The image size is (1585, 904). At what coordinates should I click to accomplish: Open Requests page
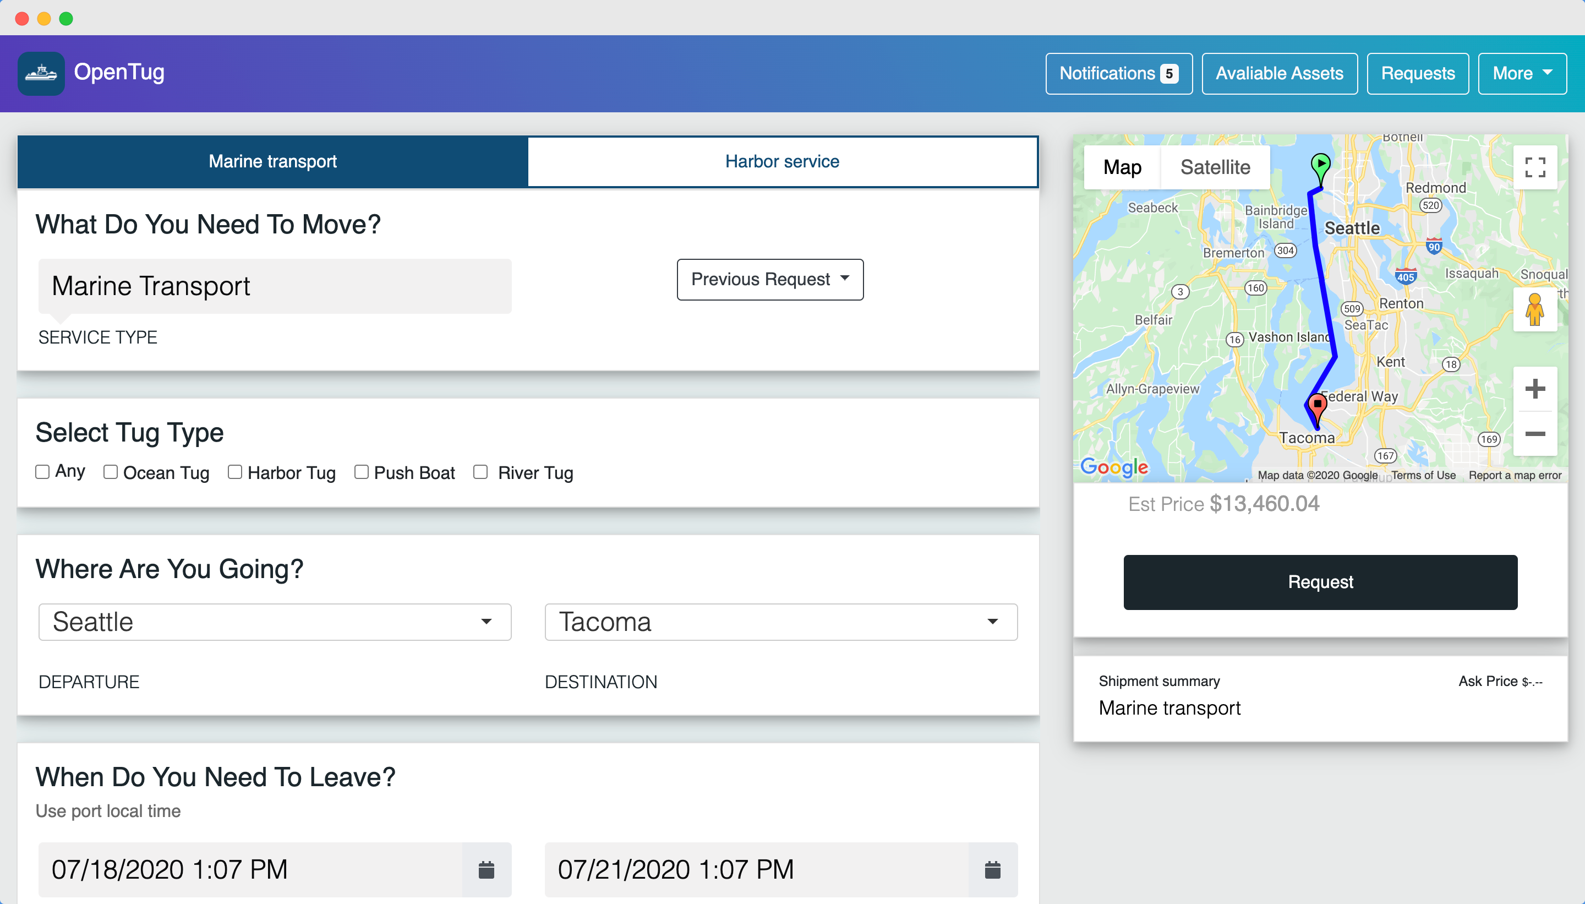(1418, 74)
